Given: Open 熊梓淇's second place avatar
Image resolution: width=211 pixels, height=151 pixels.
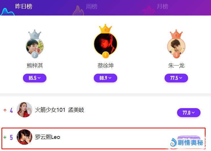Looking at the screenshot, I should 35,47.
